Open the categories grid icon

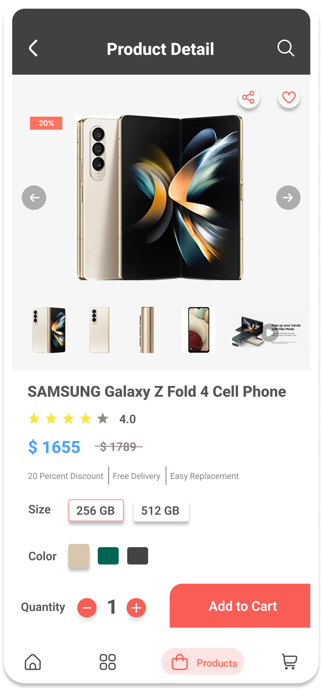point(108,662)
